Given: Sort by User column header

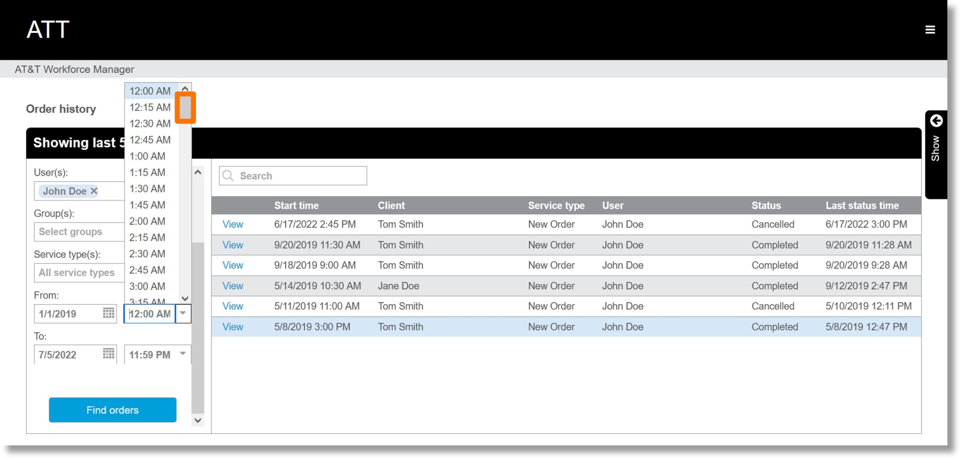Looking at the screenshot, I should 613,205.
